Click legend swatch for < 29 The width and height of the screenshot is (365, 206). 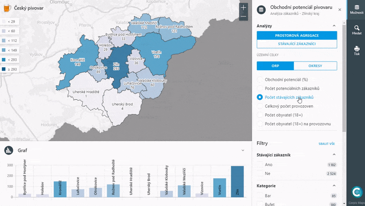[4, 21]
